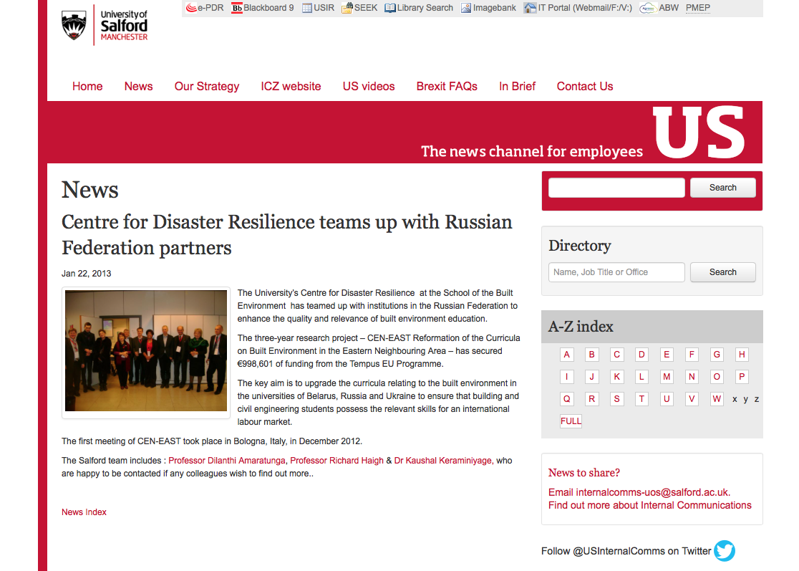Select letter M in A-Z index

[667, 377]
